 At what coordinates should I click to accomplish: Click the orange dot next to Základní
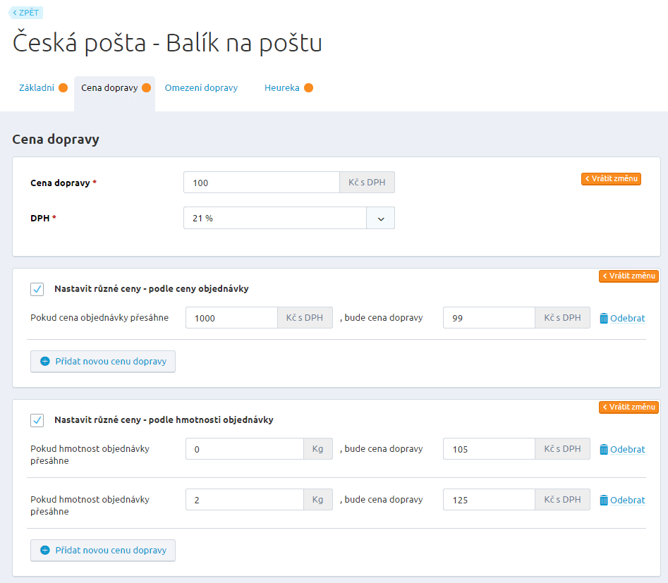63,87
